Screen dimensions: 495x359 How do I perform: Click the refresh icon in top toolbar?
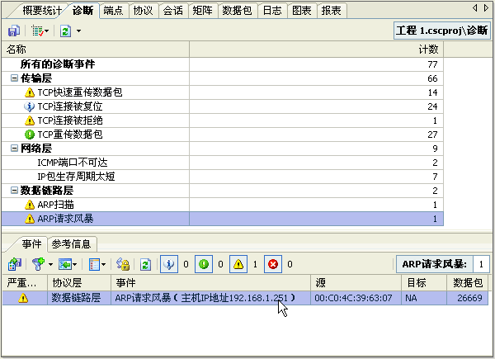65,31
